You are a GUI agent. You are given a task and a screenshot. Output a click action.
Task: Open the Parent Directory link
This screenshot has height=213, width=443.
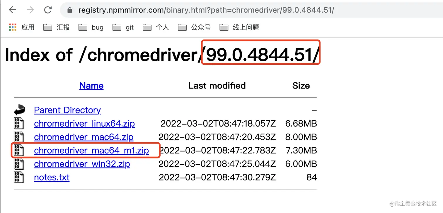[x=67, y=110]
